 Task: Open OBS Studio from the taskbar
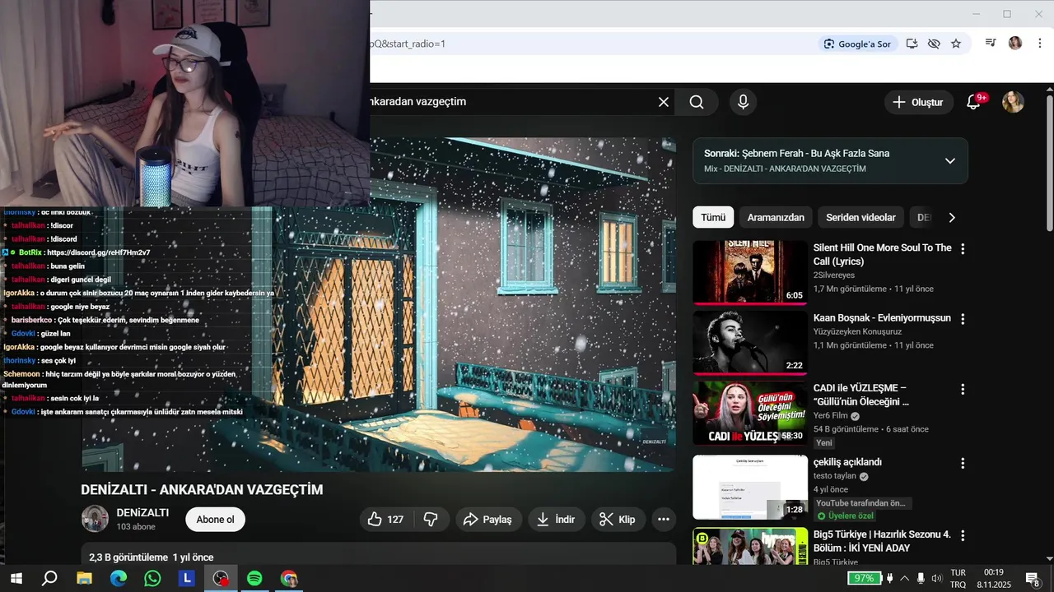point(221,578)
